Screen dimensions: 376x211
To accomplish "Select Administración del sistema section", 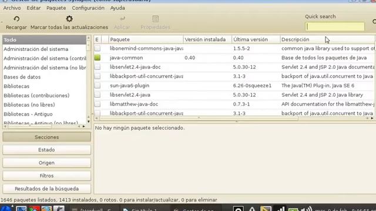I will (44, 49).
